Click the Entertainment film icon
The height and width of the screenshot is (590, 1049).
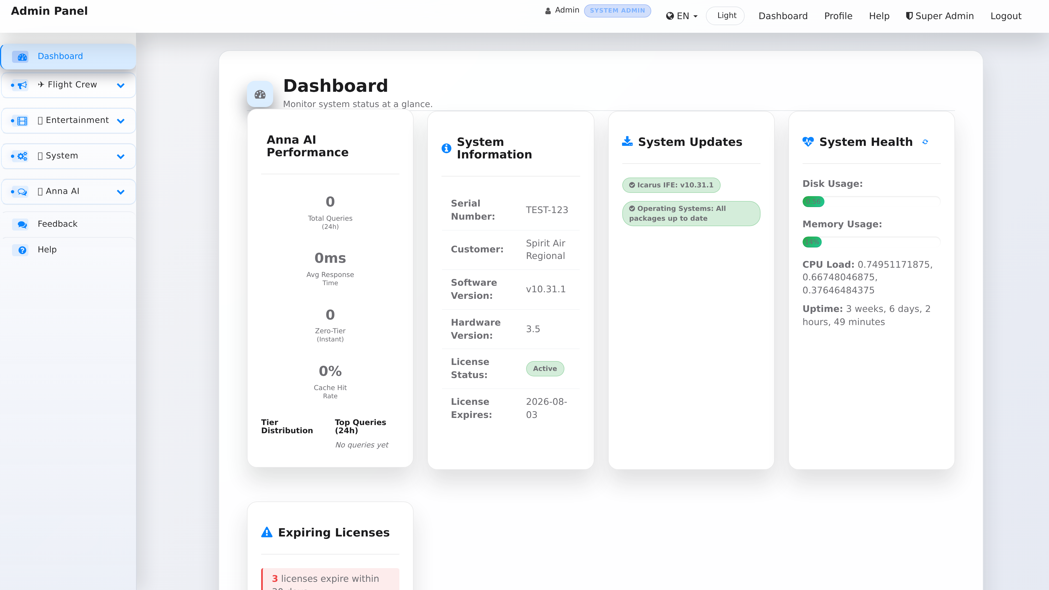pyautogui.click(x=22, y=121)
